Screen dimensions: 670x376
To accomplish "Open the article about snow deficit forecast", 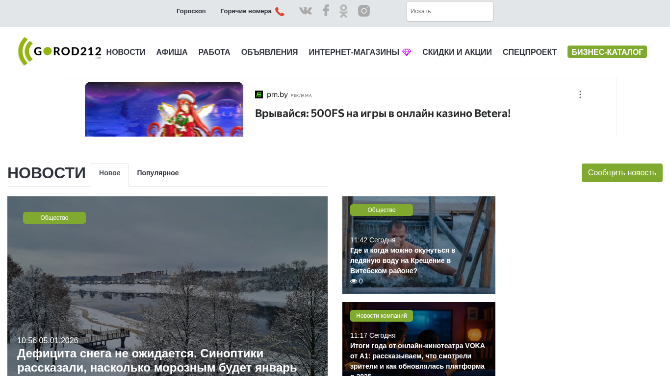I will pyautogui.click(x=157, y=361).
